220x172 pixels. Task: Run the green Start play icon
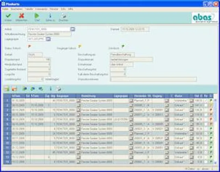pyautogui.click(x=37, y=16)
